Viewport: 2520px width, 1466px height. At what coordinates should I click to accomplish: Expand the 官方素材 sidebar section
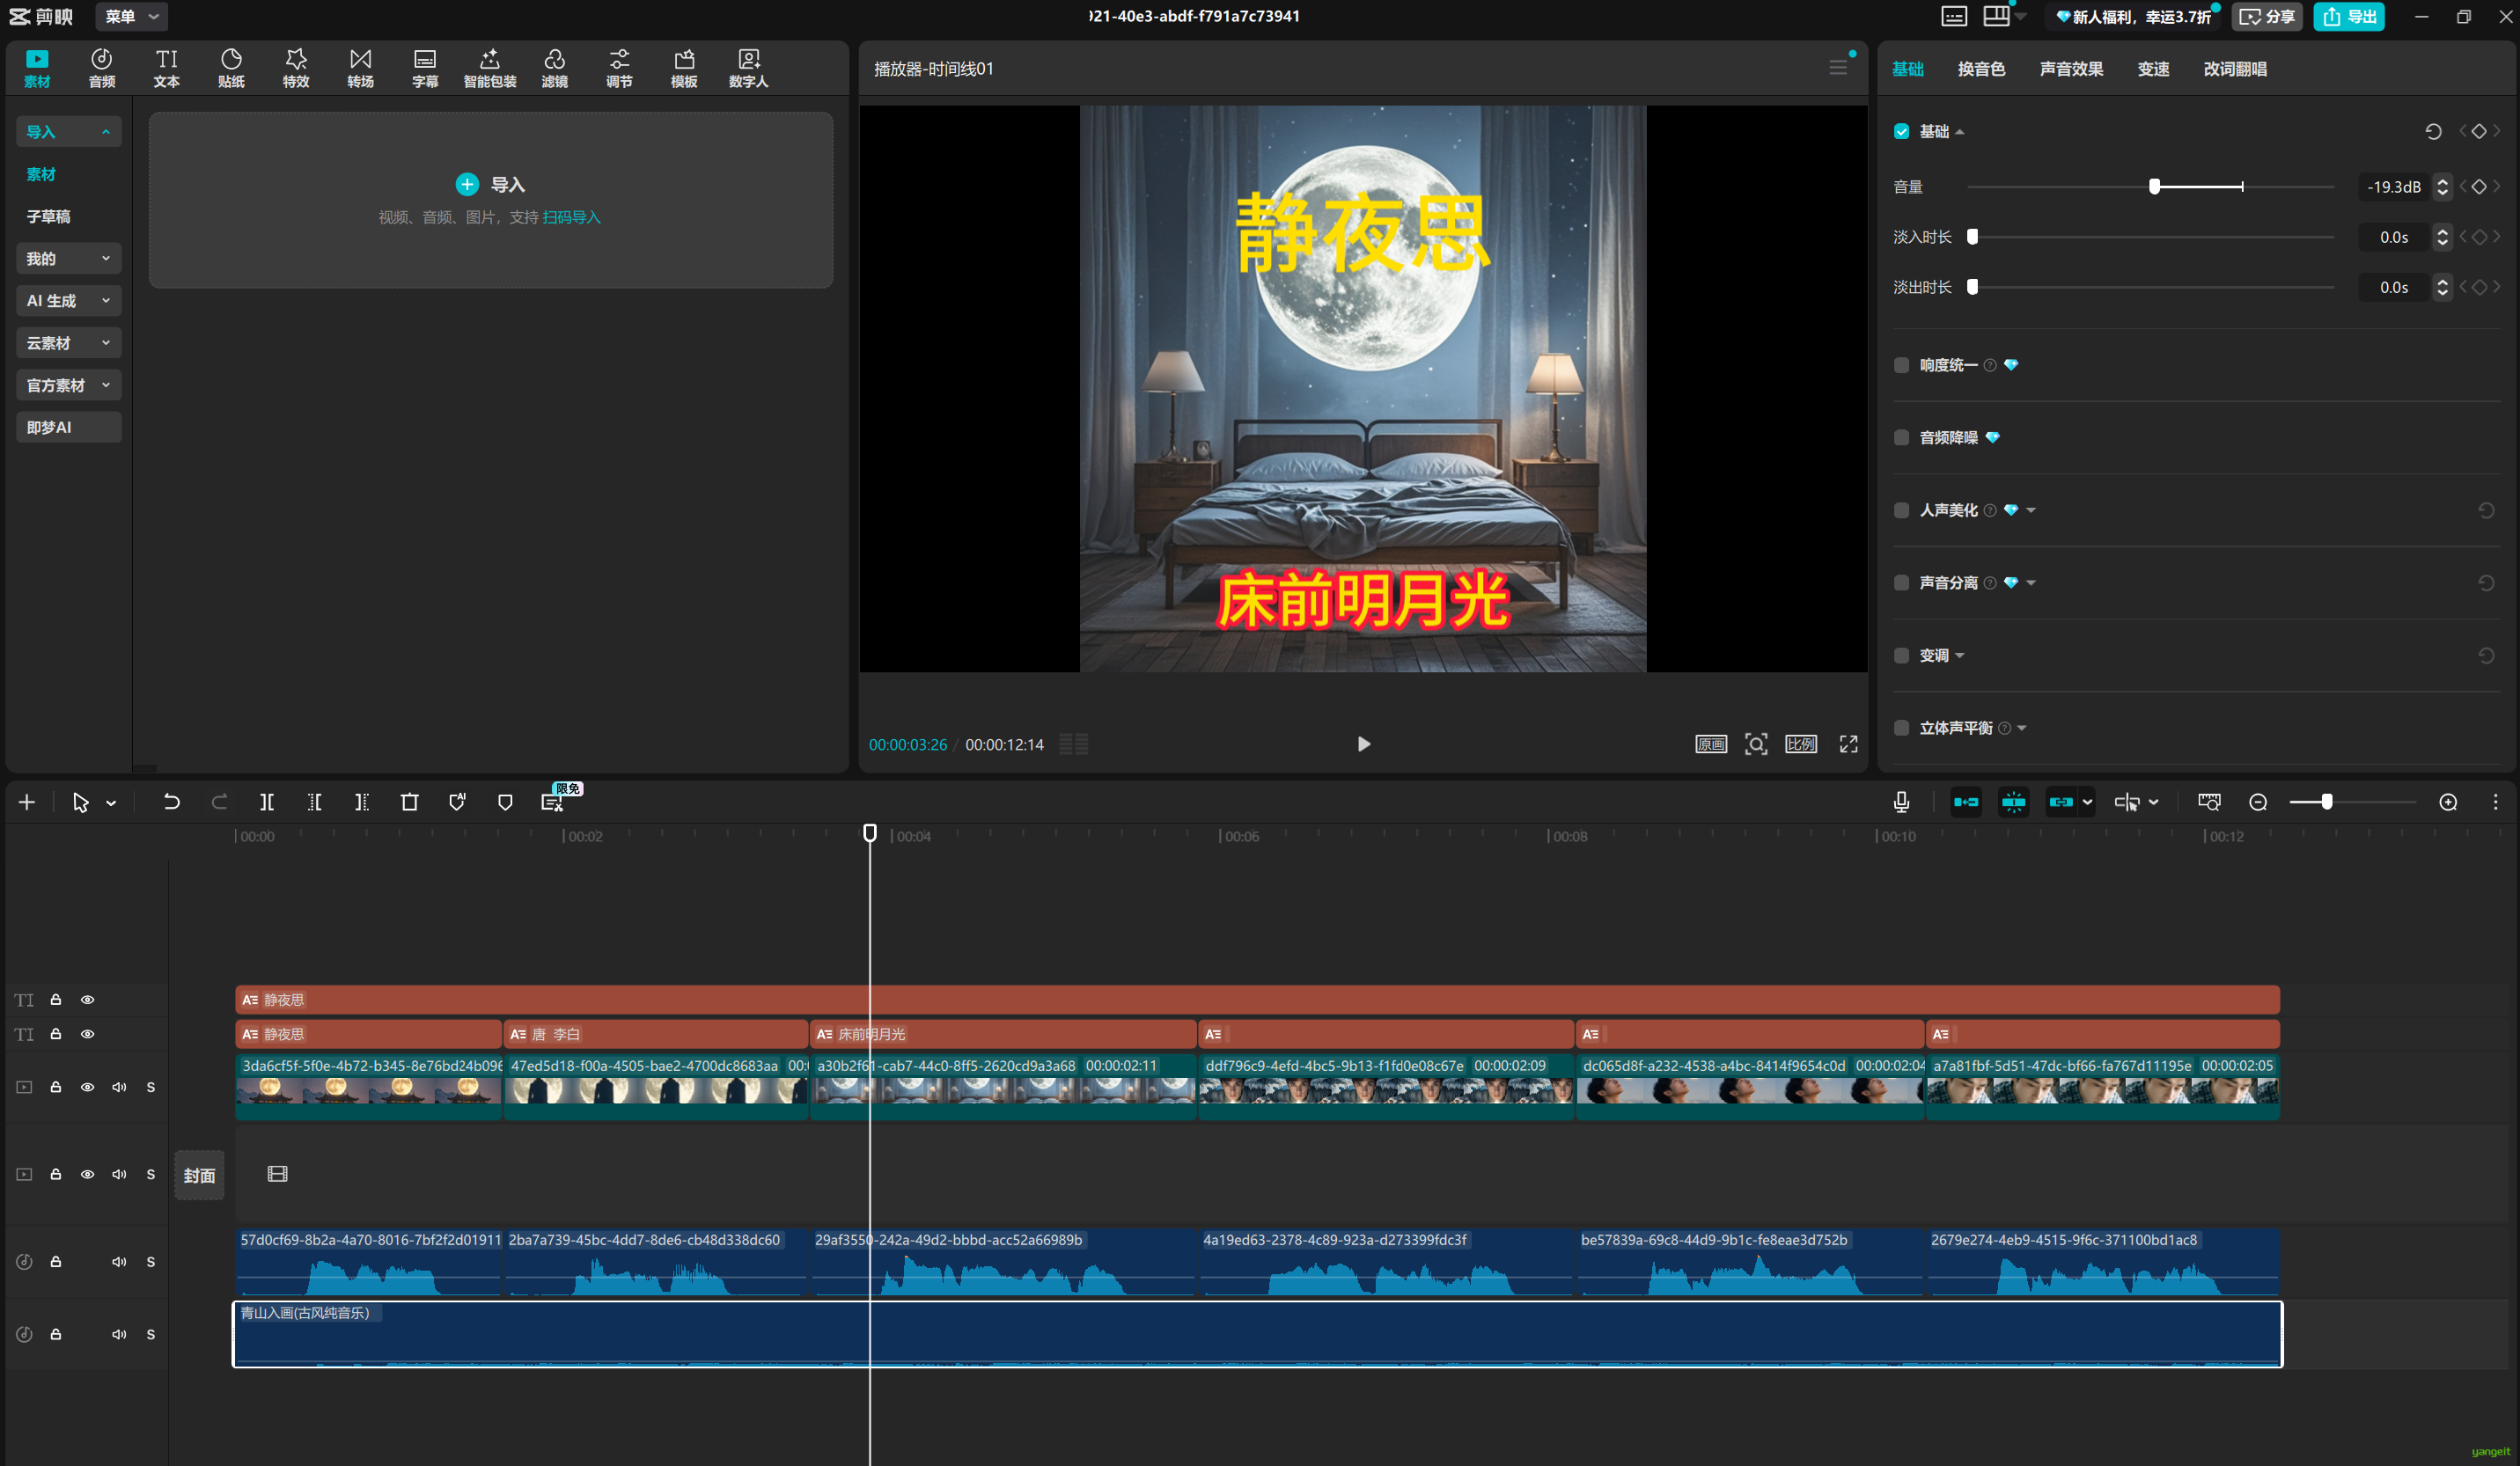[68, 385]
